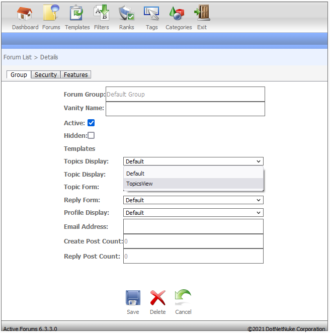Open the Categories shapes icon
Viewport: 330px width, 333px height.
(177, 13)
